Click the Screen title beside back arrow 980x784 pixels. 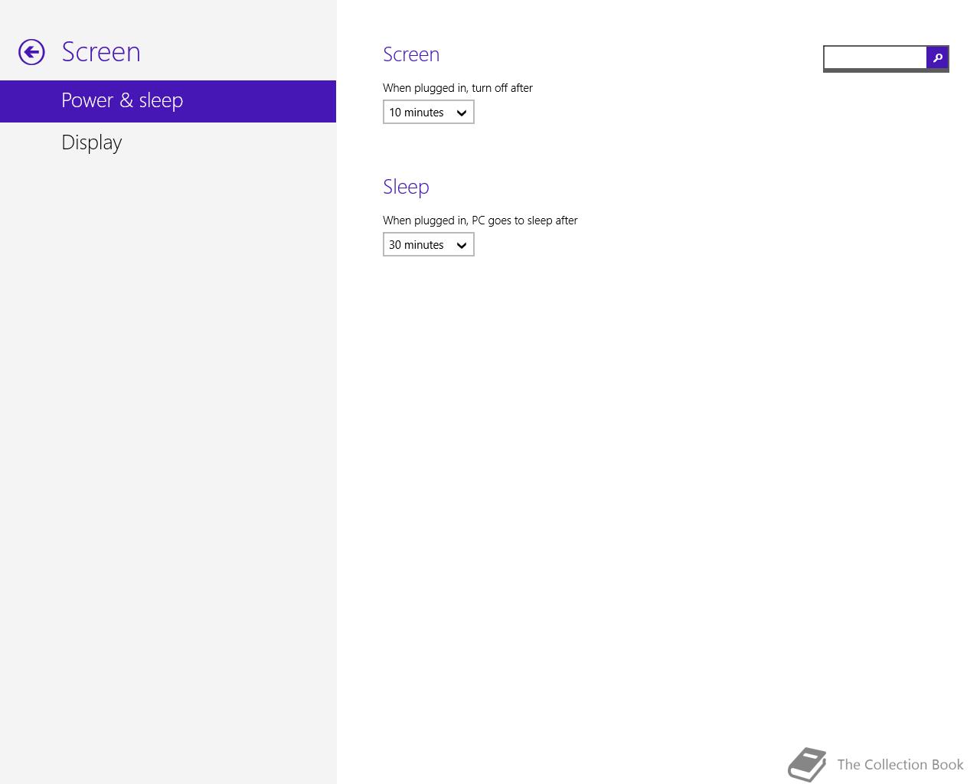pos(101,52)
